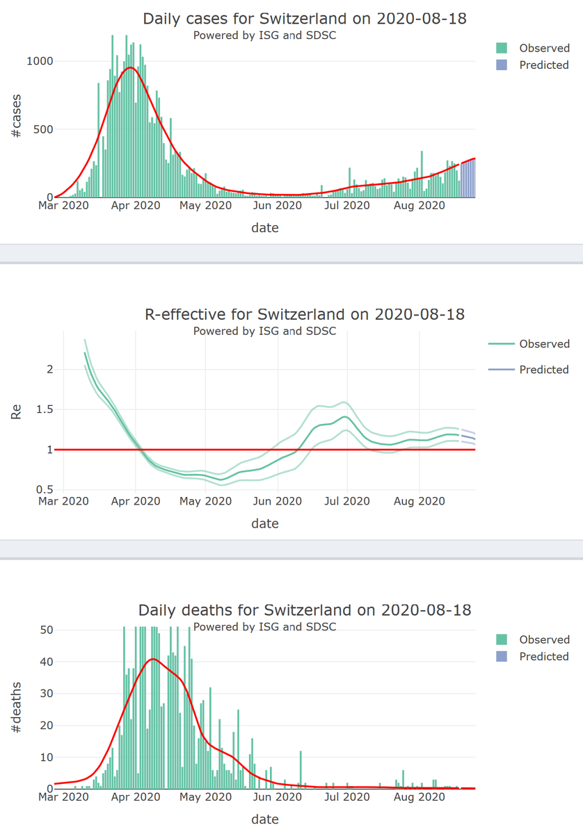Image resolution: width=583 pixels, height=834 pixels.
Task: Click Aug 2020 tick on the cases chart
Action: [419, 206]
